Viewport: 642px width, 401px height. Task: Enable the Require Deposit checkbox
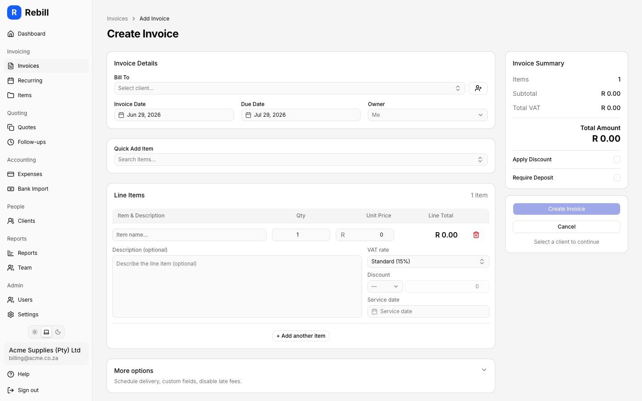pos(617,178)
